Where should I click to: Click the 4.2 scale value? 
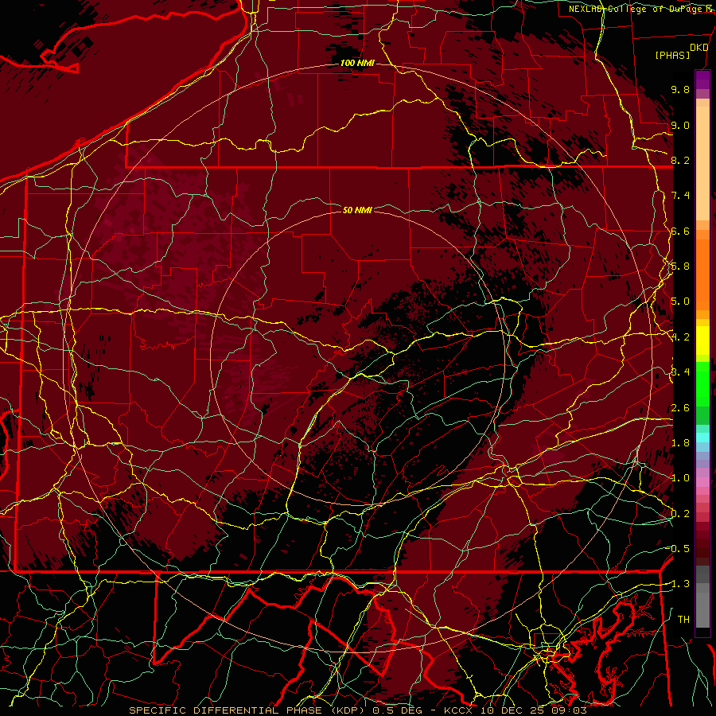(680, 337)
